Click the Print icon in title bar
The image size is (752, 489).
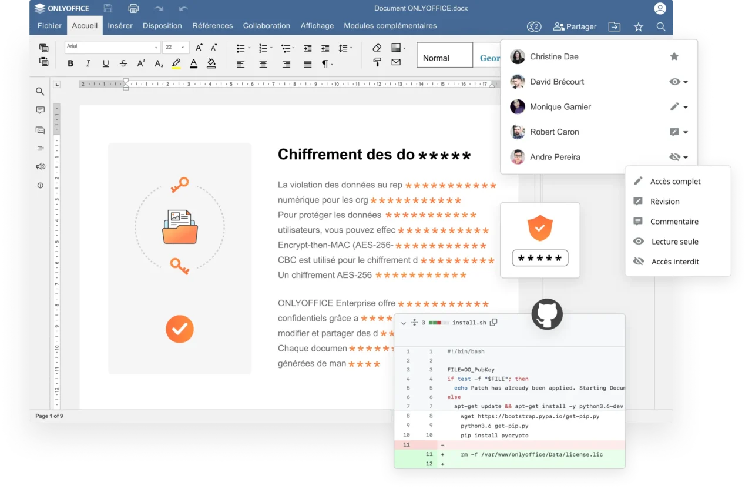[133, 8]
